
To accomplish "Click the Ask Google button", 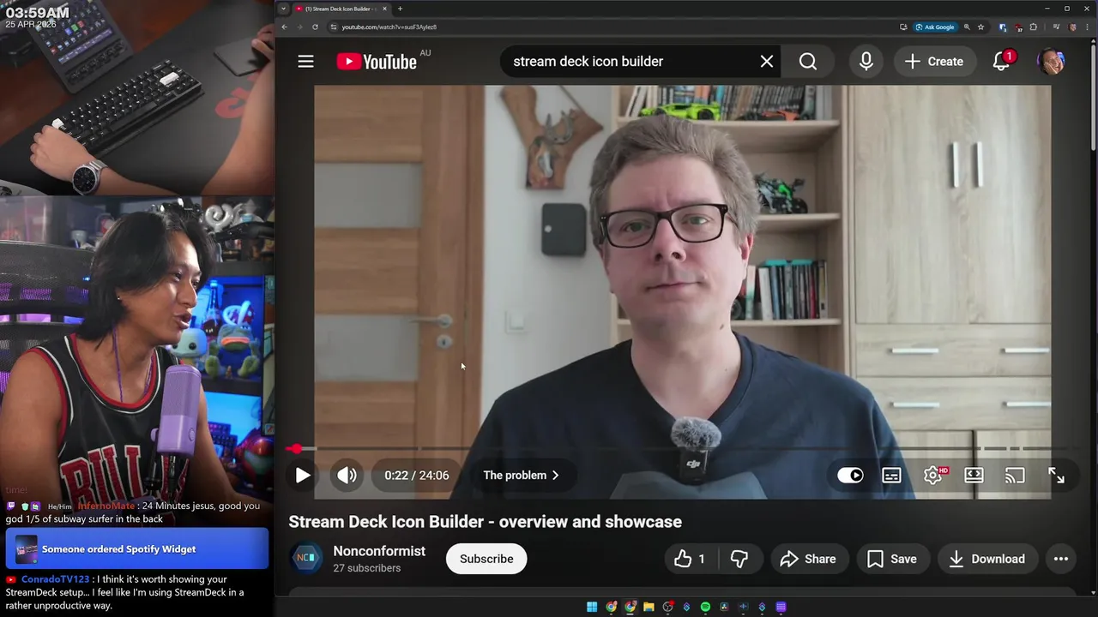I will pos(935,27).
